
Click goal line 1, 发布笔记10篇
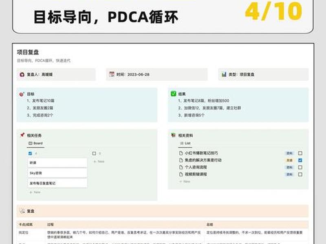coord(40,100)
